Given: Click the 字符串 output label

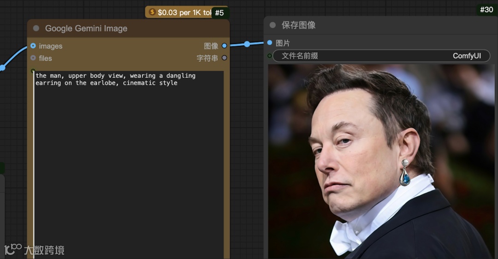Looking at the screenshot, I should tap(207, 58).
